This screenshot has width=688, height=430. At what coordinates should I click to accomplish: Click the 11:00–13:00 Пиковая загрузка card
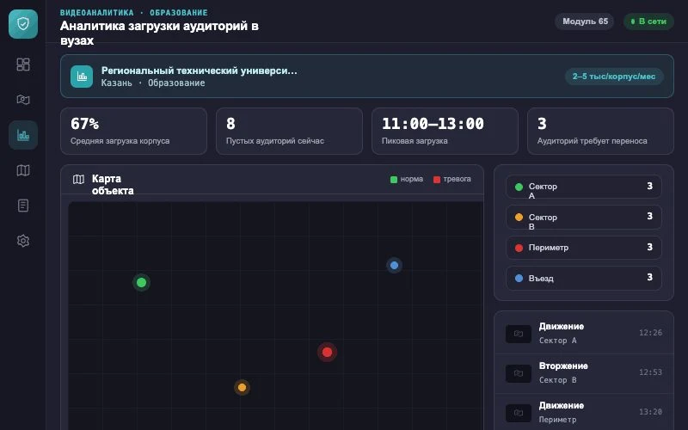(x=445, y=132)
